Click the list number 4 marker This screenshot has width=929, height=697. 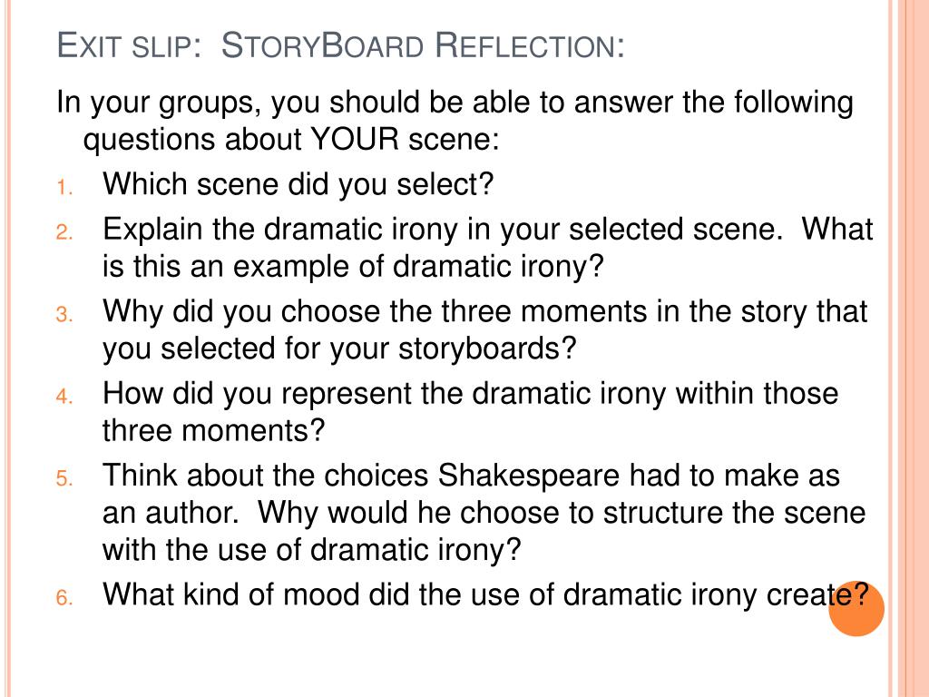click(64, 397)
